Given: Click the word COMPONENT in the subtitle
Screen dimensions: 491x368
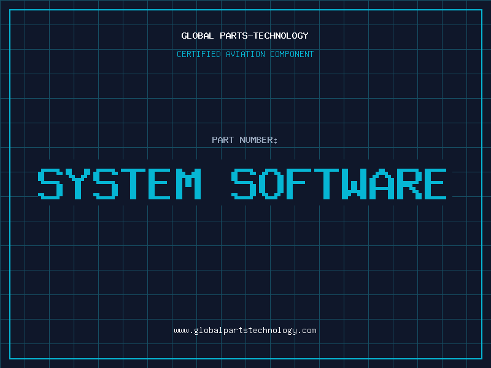Looking at the screenshot, I should (292, 54).
